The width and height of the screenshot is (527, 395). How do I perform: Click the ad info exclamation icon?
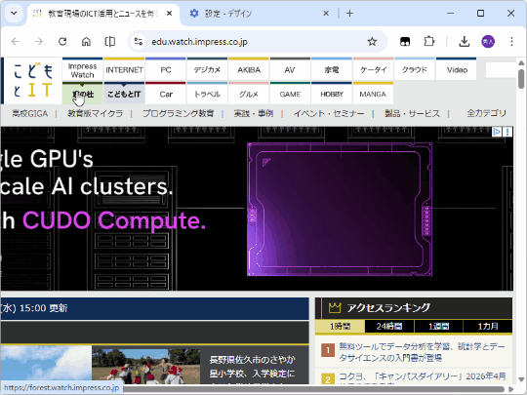click(507, 132)
